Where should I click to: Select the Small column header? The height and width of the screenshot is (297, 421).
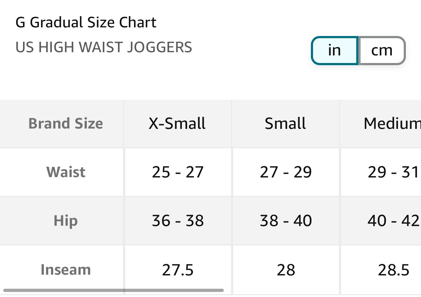285,123
